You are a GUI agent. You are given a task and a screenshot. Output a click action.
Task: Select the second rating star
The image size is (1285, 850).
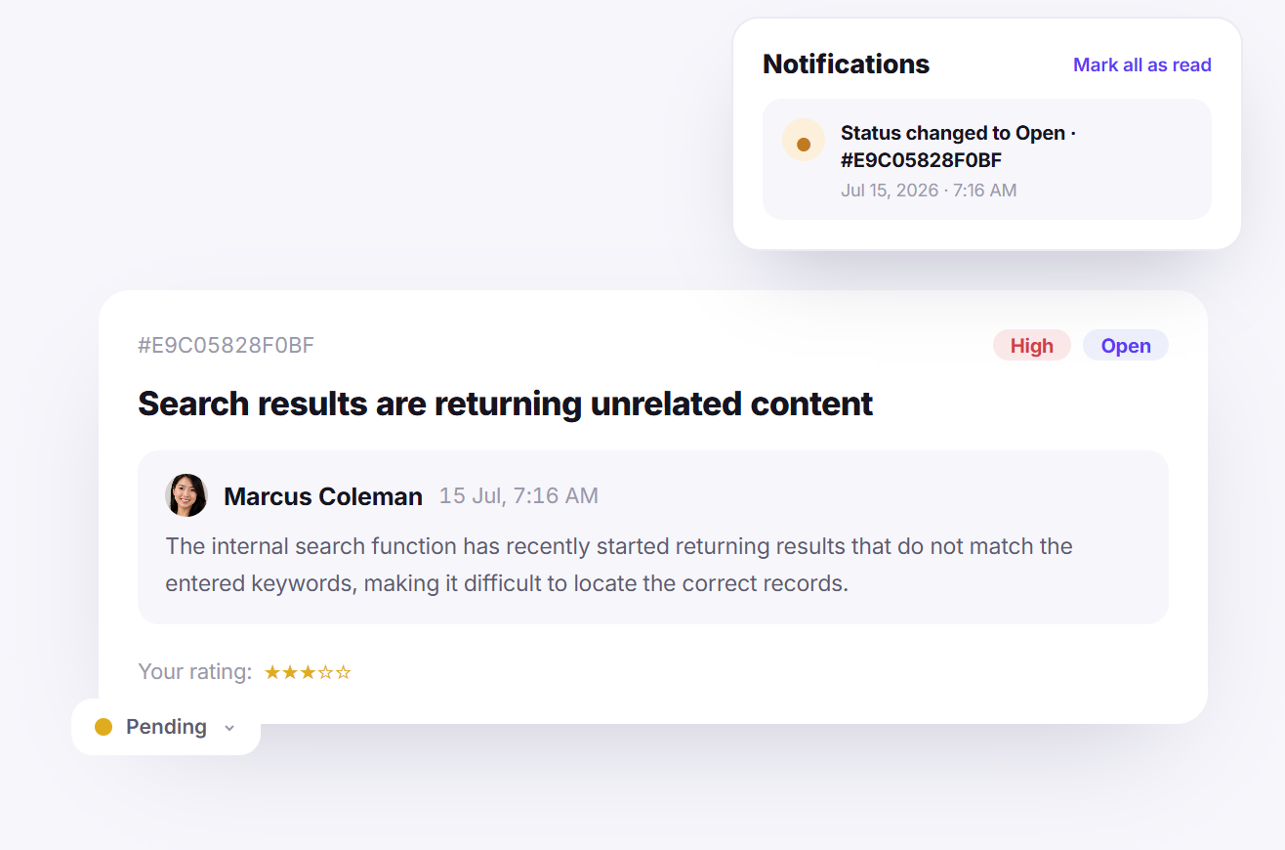[x=290, y=672]
